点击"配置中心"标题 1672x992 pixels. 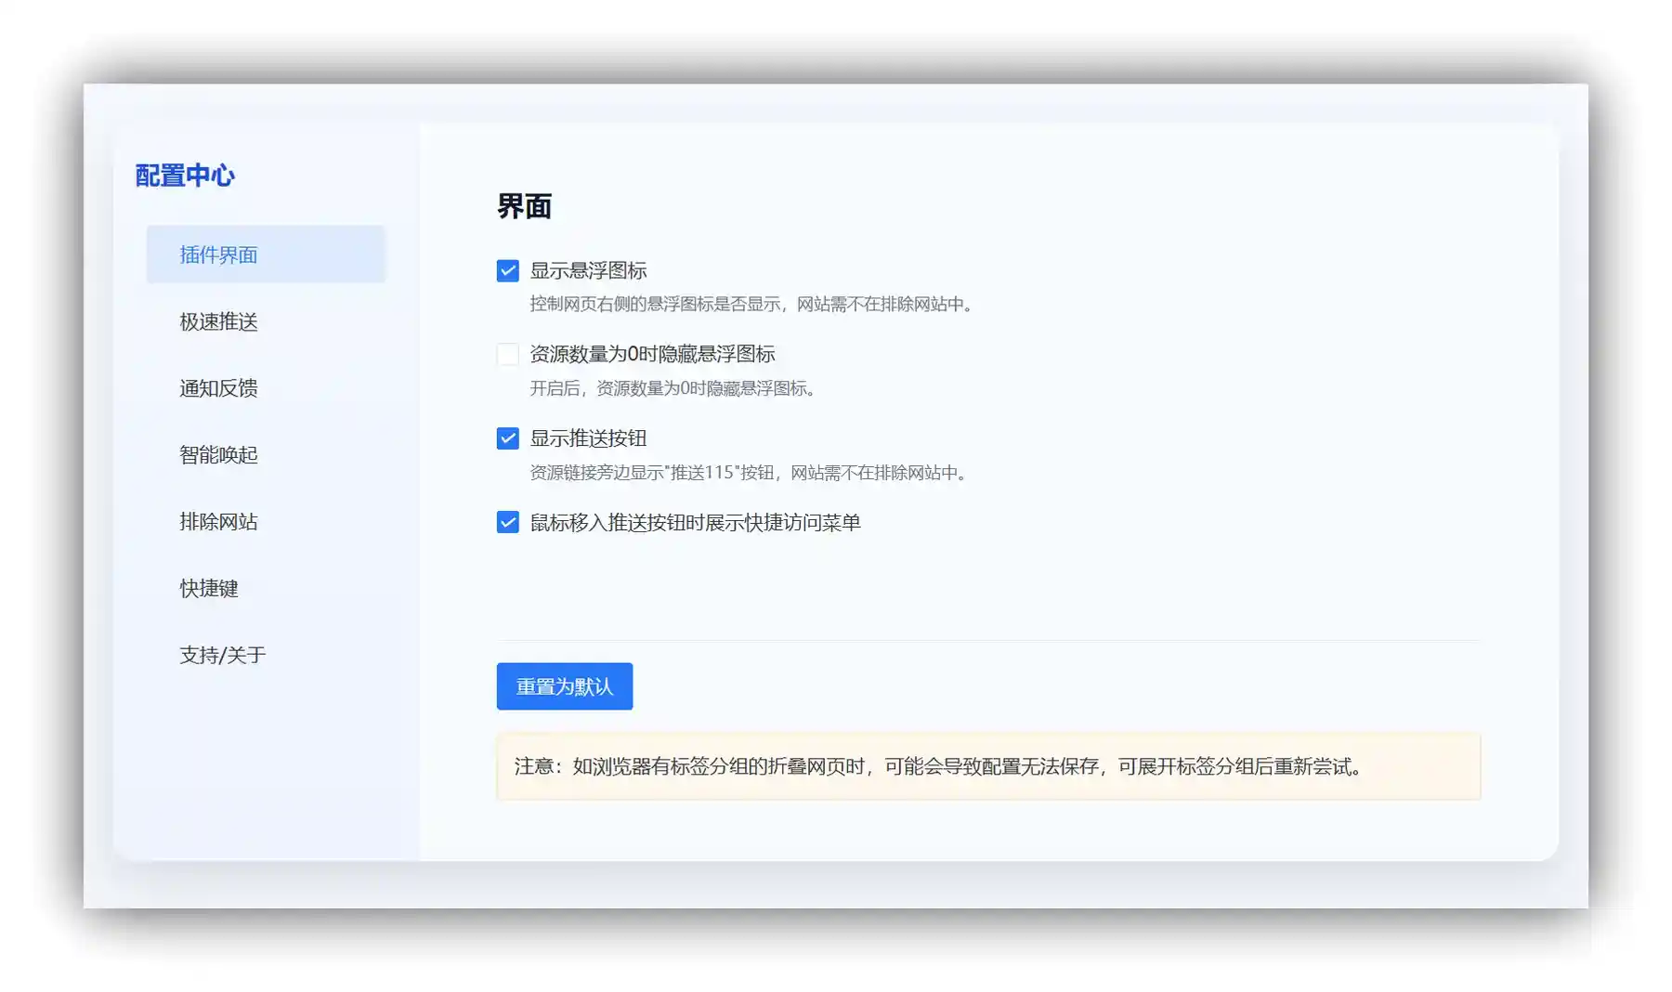185,175
